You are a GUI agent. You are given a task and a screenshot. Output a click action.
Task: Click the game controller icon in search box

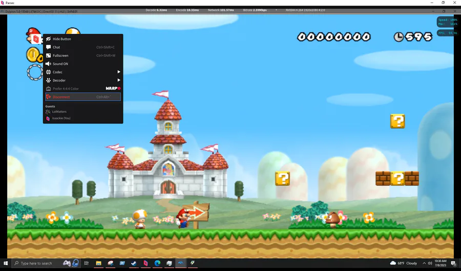pos(67,263)
